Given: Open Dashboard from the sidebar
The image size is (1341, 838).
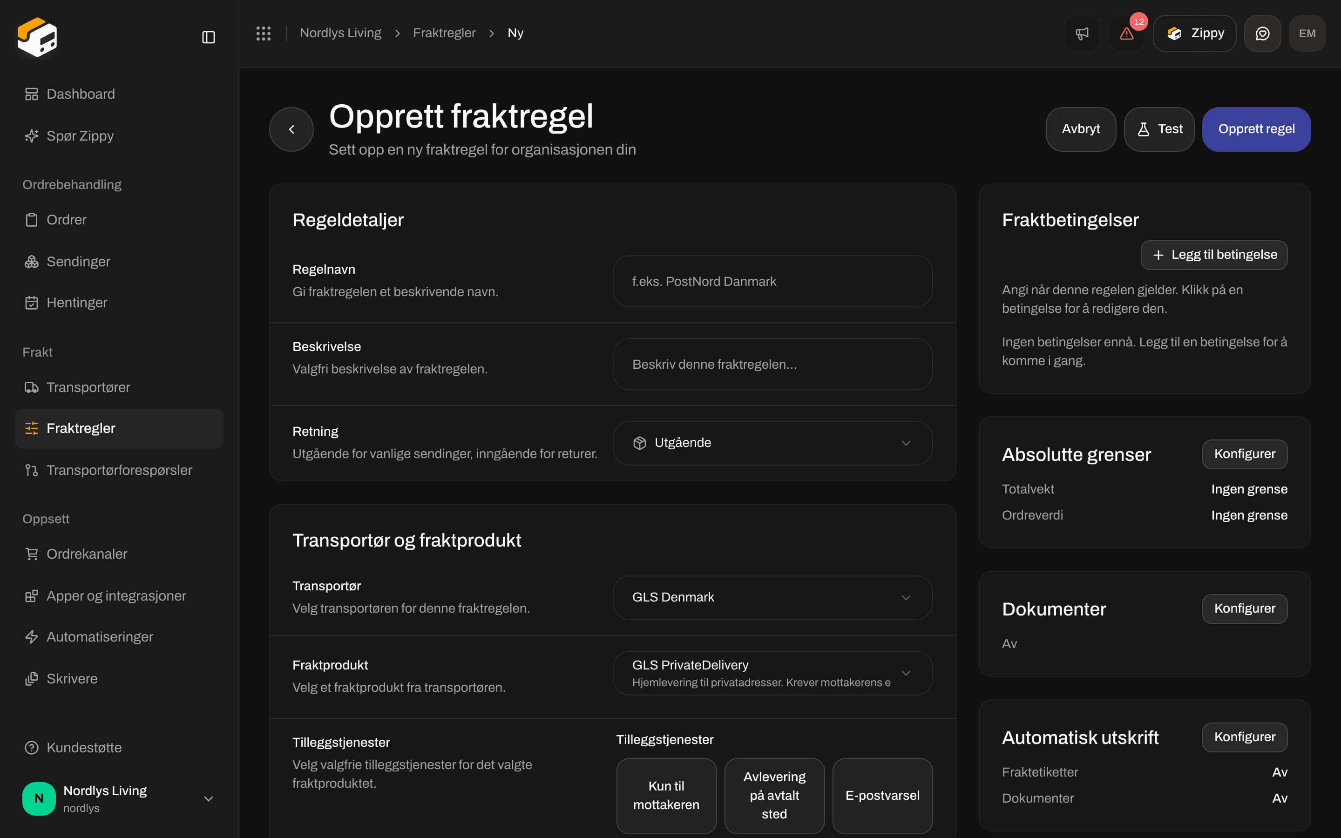Looking at the screenshot, I should tap(119, 94).
